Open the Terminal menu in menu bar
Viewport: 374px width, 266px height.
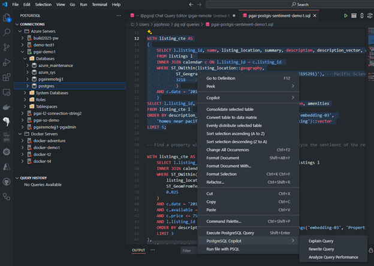coord(100,4)
